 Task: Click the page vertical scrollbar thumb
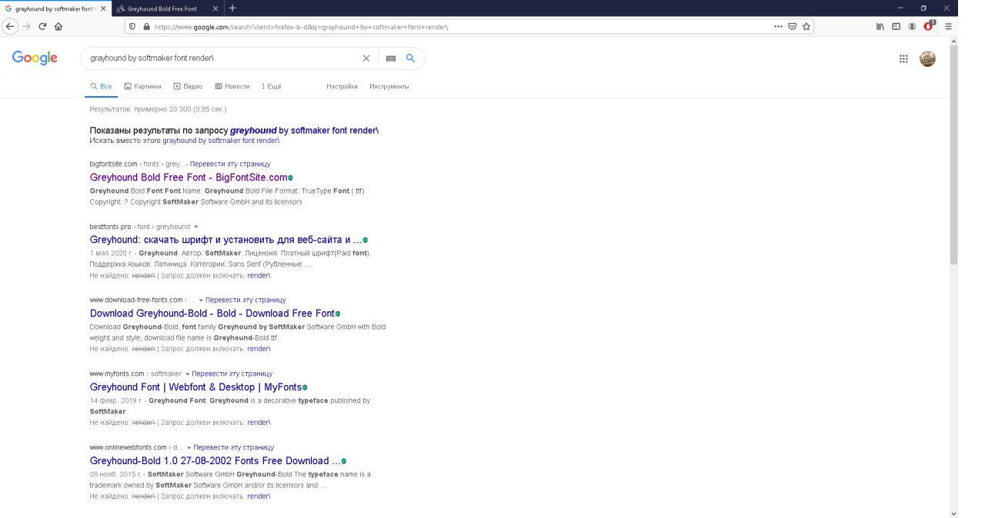tap(954, 154)
